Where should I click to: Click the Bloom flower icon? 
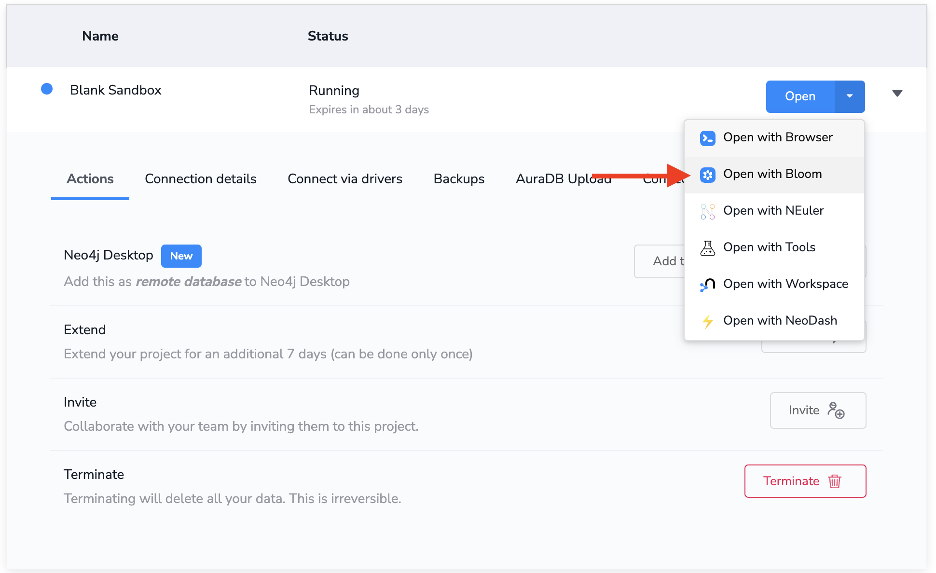tap(707, 175)
